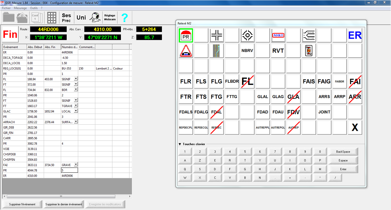Click the PR number field containing 5
The image size is (391, 210).
point(69,170)
